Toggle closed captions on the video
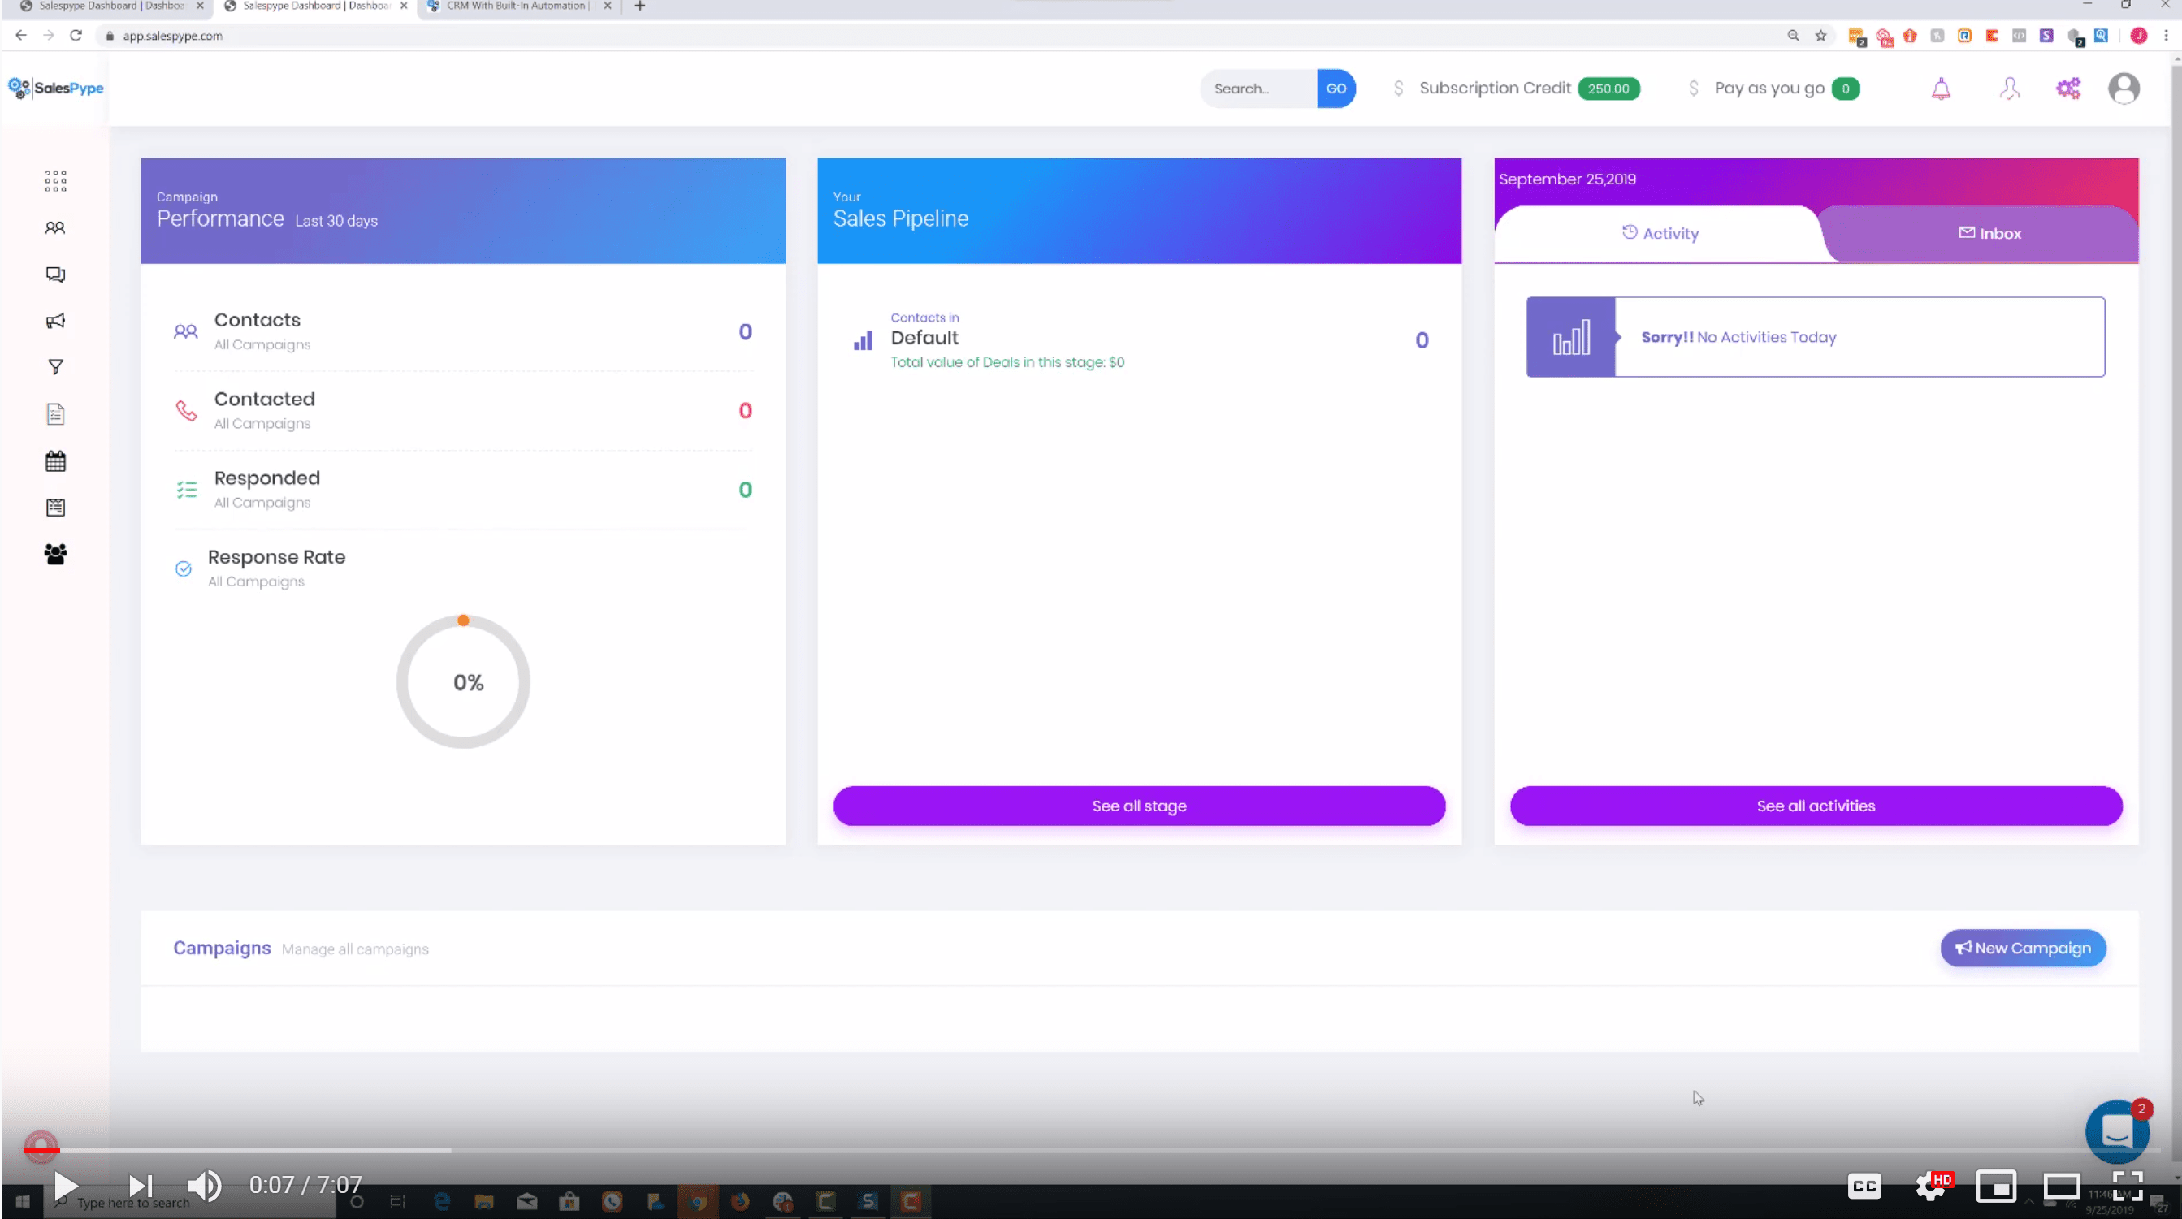The width and height of the screenshot is (2182, 1219). click(x=1864, y=1186)
